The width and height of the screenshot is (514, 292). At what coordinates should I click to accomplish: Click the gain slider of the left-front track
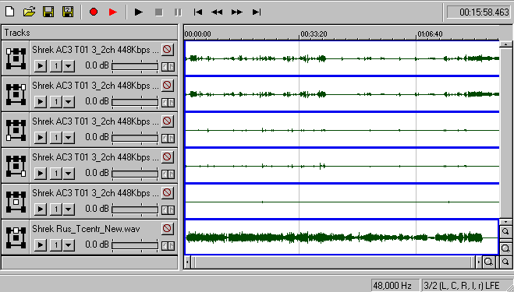pyautogui.click(x=135, y=66)
